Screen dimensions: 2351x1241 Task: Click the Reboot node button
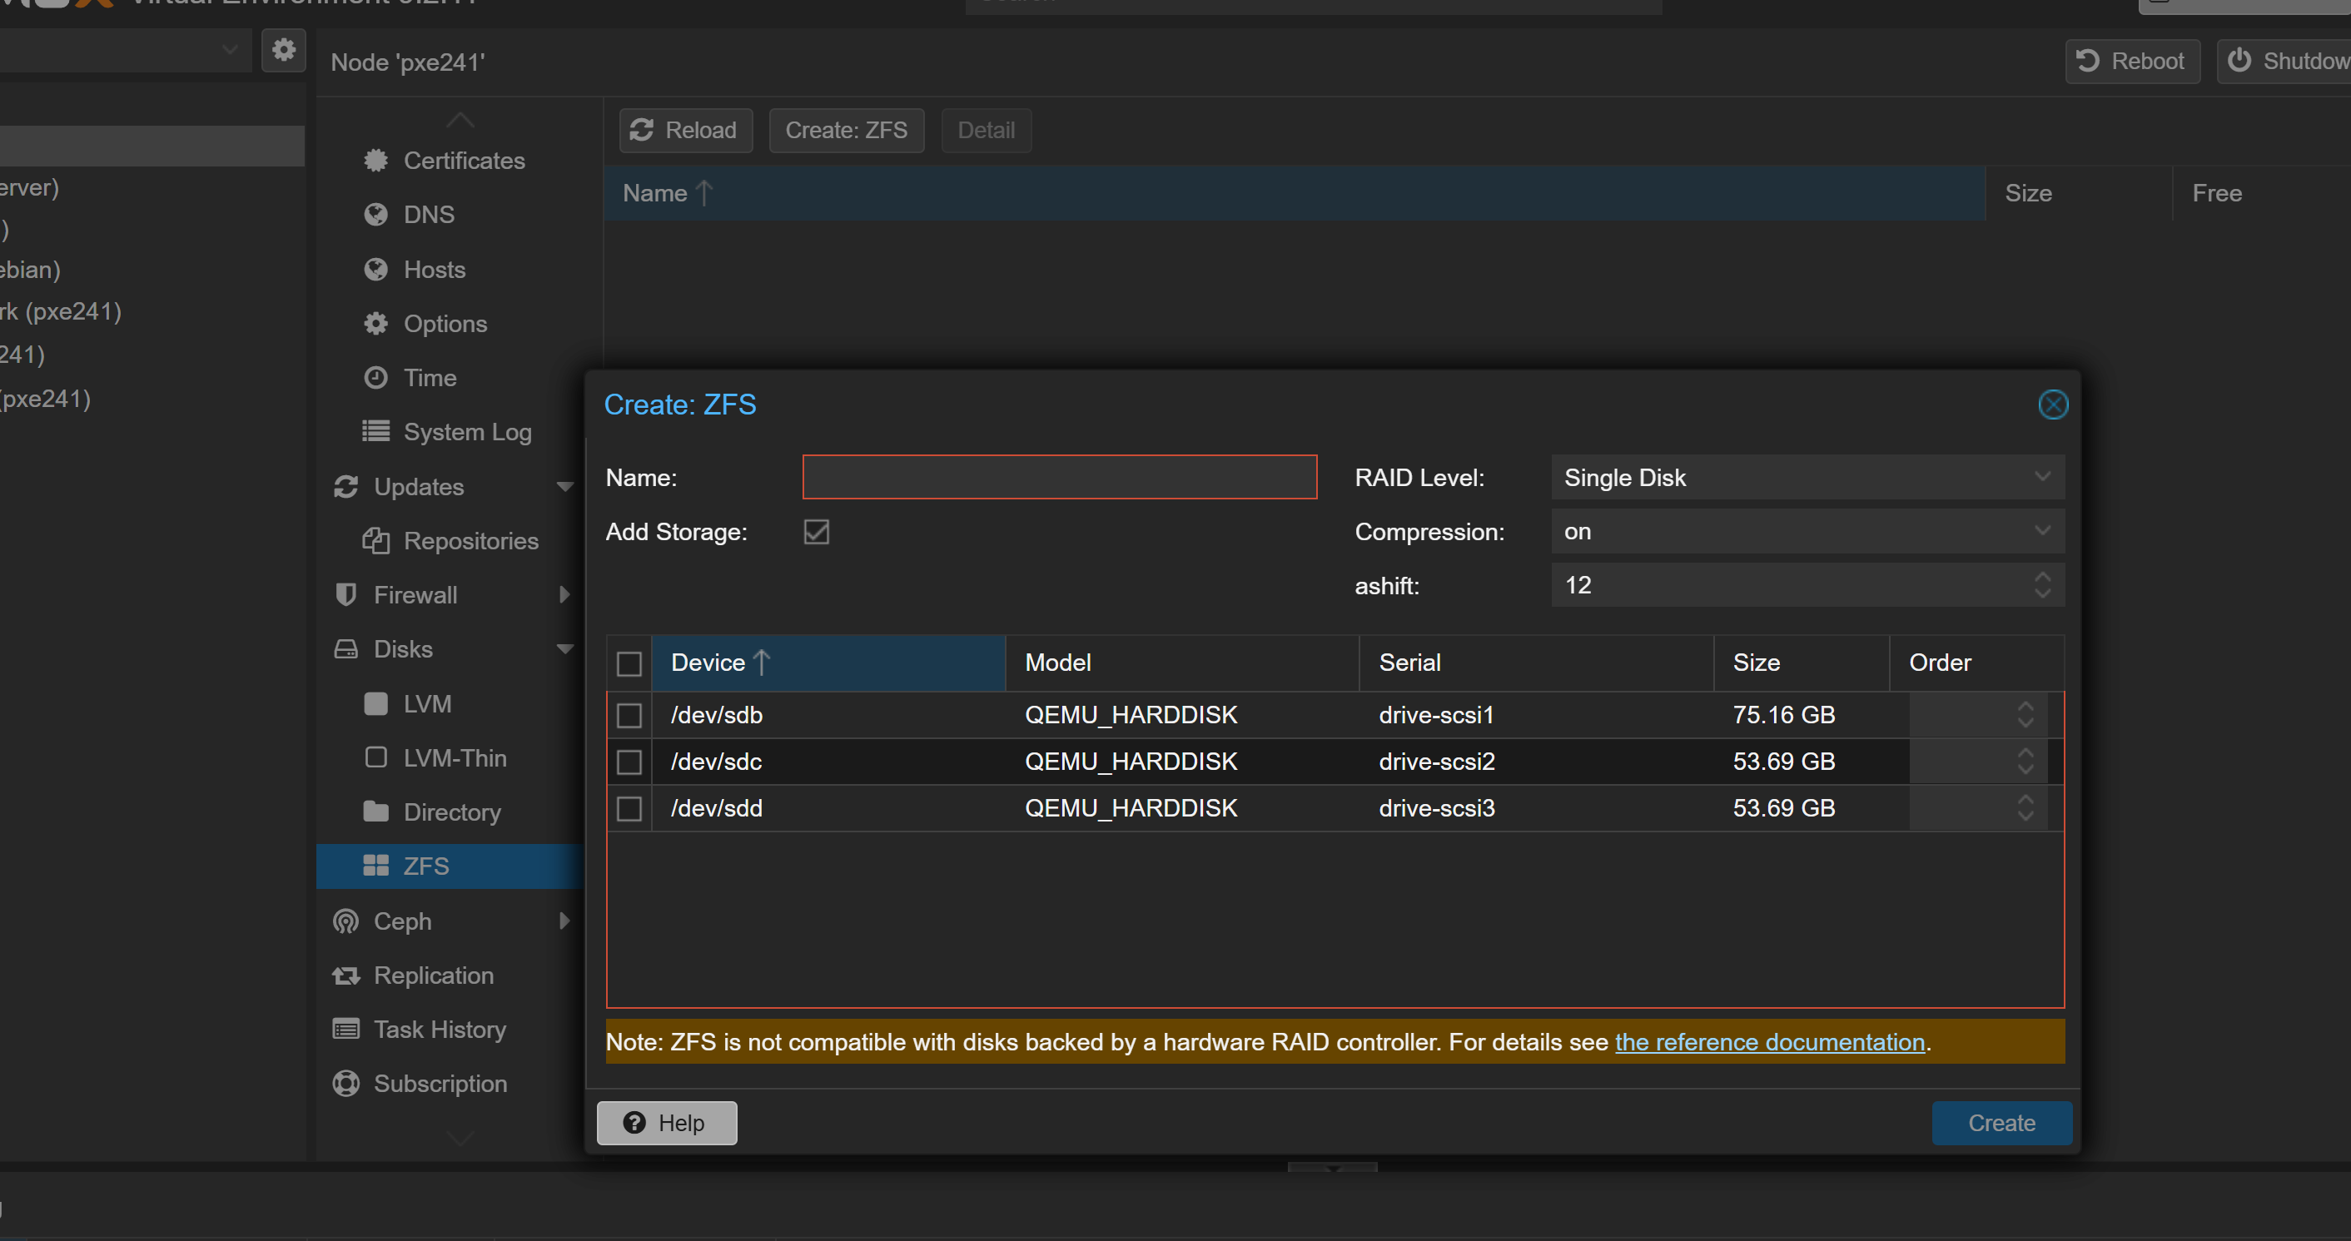[2132, 61]
